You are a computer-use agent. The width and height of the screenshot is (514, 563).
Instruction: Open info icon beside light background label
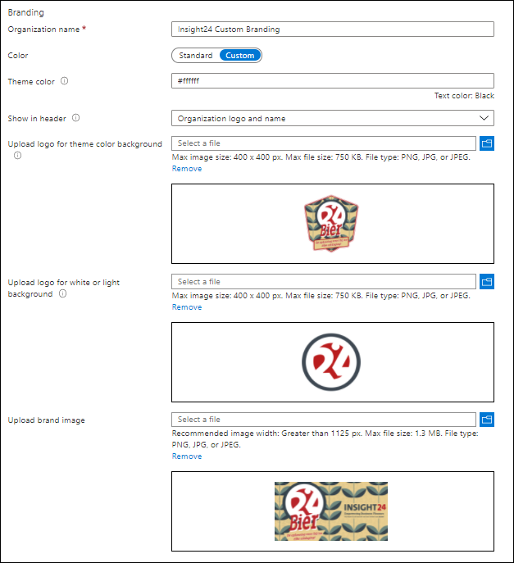63,293
